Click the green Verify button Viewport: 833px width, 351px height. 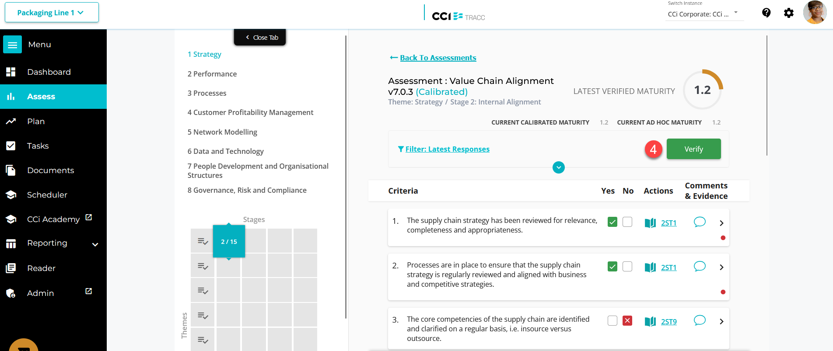click(693, 149)
